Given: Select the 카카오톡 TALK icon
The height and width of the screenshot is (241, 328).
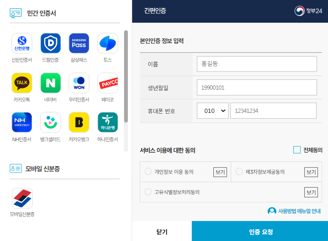Looking at the screenshot, I should (22, 83).
